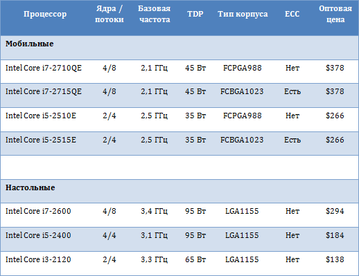This screenshot has height=276, width=359.
Task: Click the 2/4 cores cell for i5-2515E
Action: (x=110, y=140)
